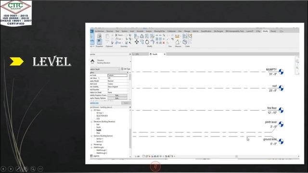Click the Aligned Dimension measure icon
This screenshot has width=308, height=173.
[x=178, y=36]
